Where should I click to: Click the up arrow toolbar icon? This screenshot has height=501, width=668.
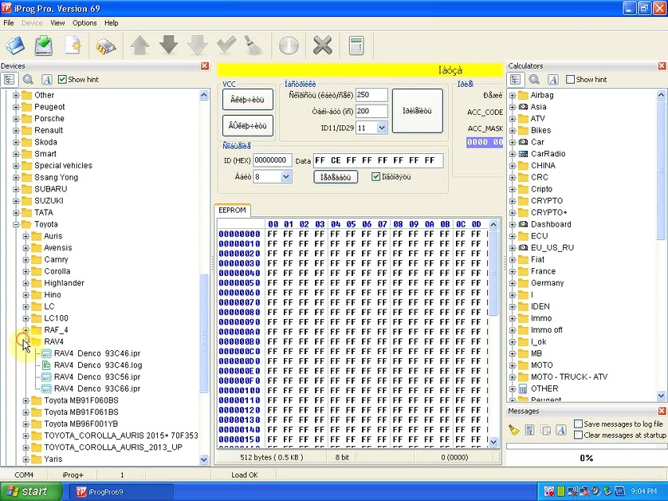139,45
